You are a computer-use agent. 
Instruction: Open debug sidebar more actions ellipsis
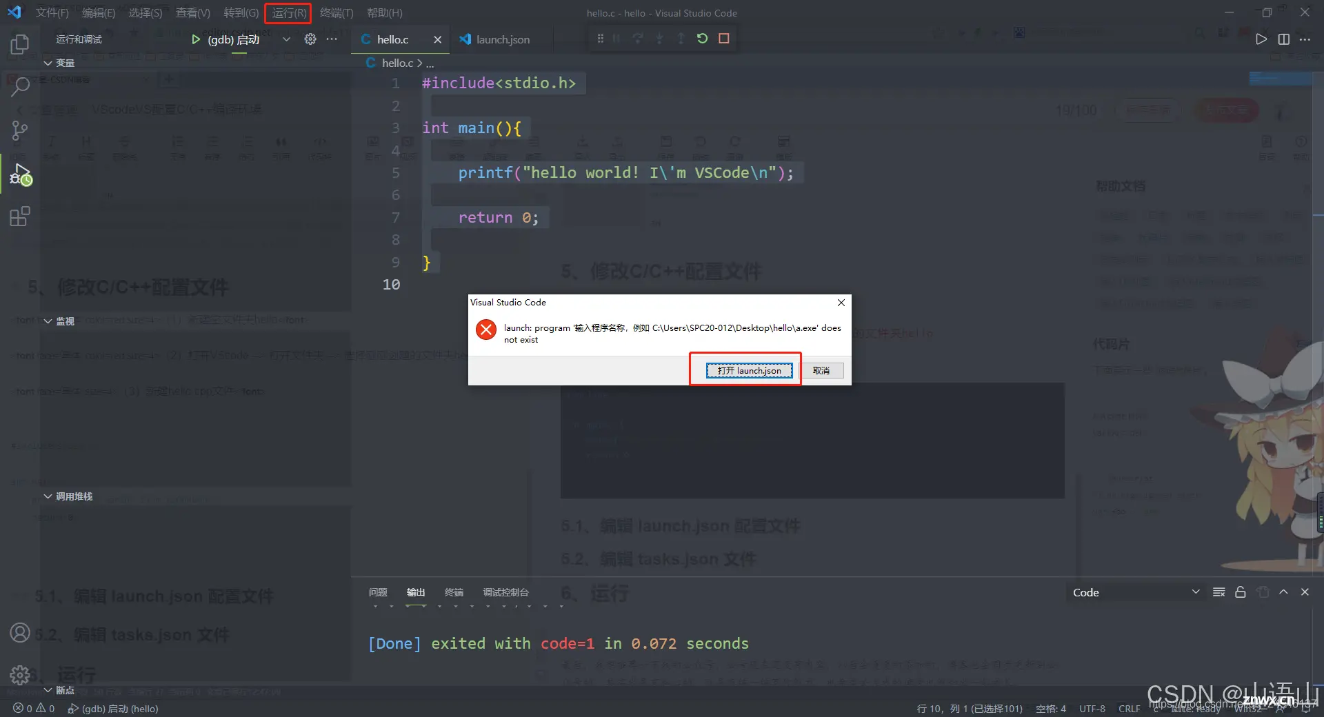tap(332, 39)
